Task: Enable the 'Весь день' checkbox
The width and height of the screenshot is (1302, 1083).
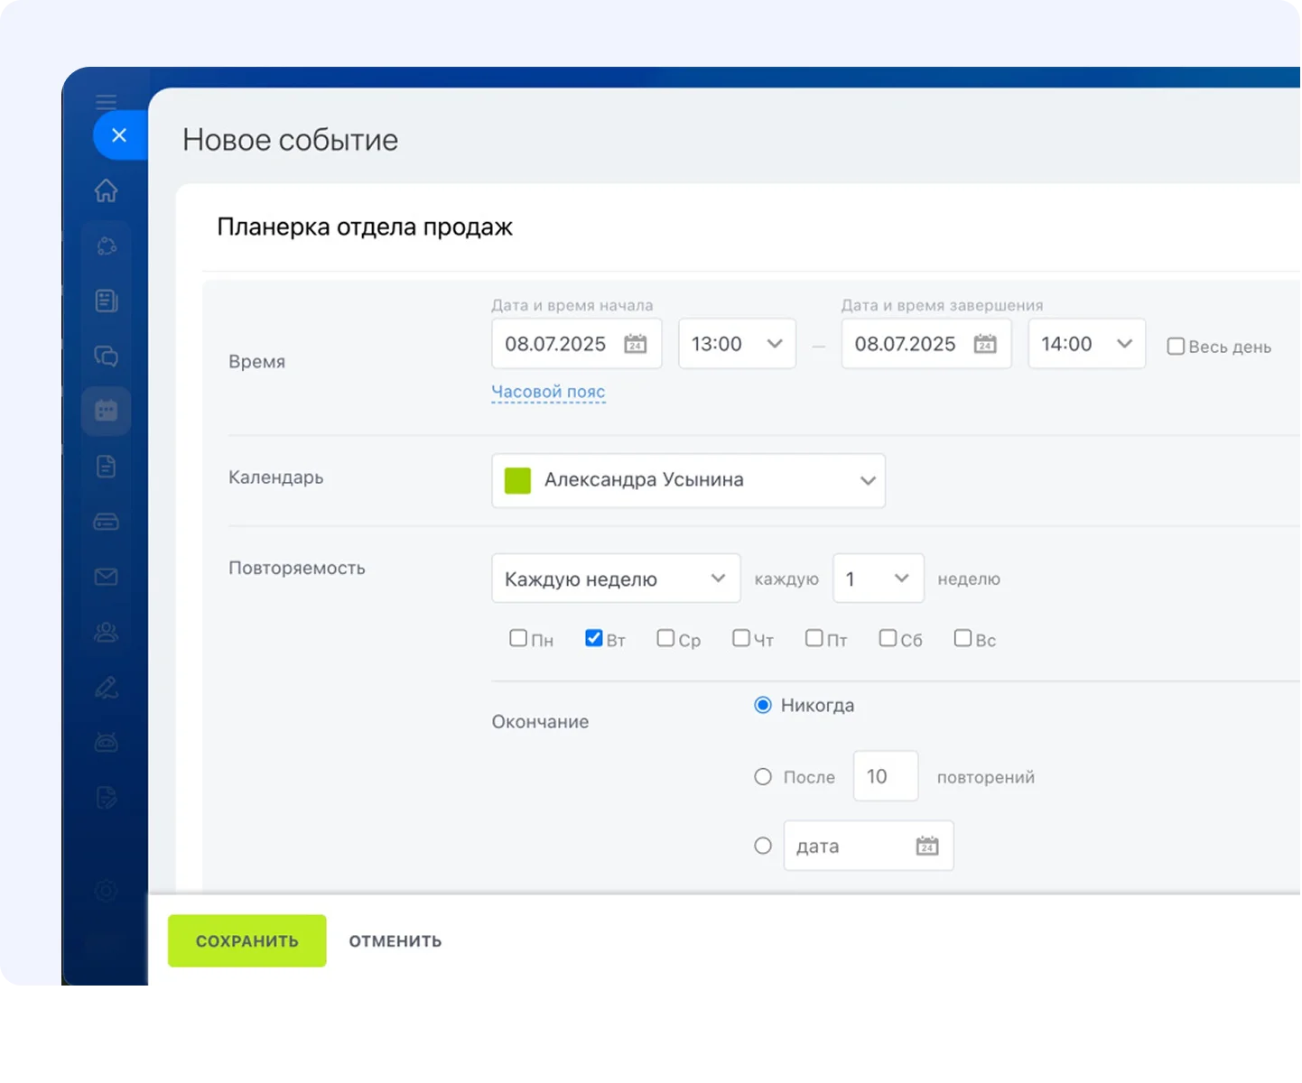Action: pos(1175,347)
